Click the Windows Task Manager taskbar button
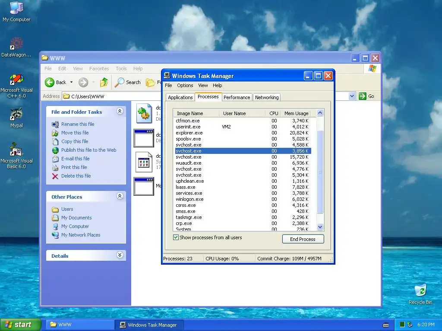Screen dimensions: 442x331 [149, 325]
